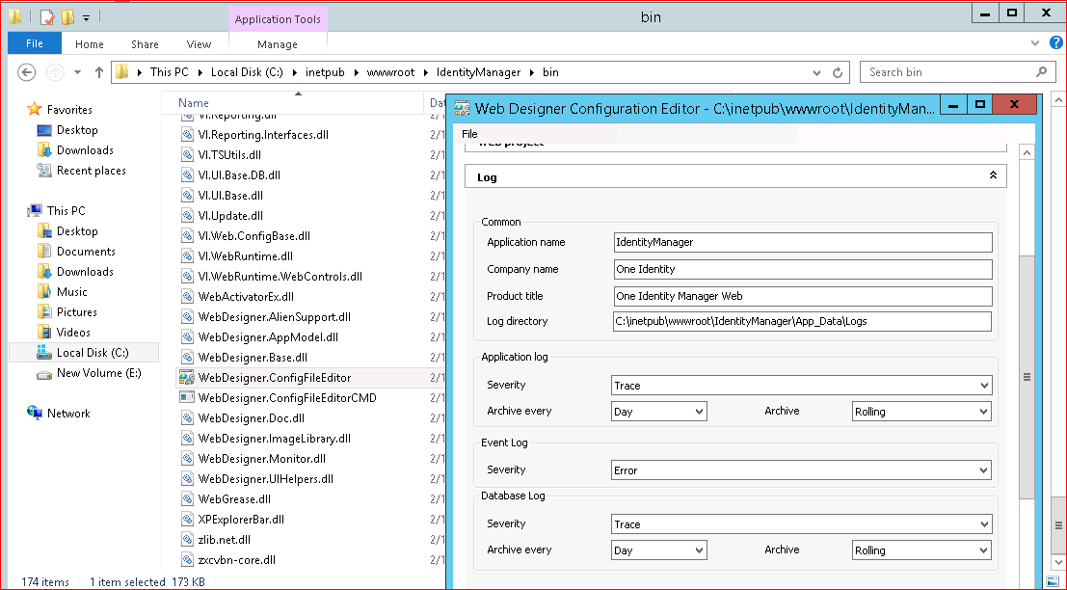
Task: Click IdentityManager in address breadcrumb
Action: click(x=478, y=72)
